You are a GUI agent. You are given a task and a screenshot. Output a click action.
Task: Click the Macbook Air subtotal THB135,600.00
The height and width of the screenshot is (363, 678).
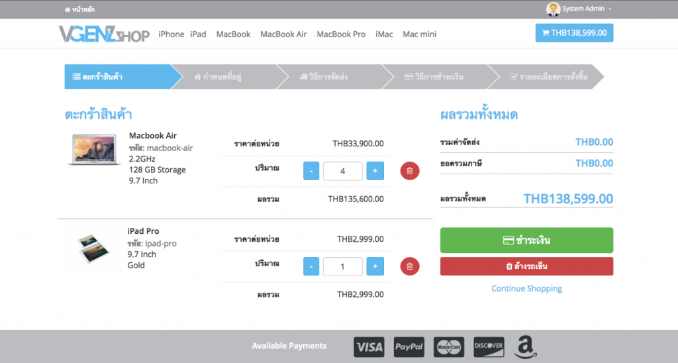356,199
